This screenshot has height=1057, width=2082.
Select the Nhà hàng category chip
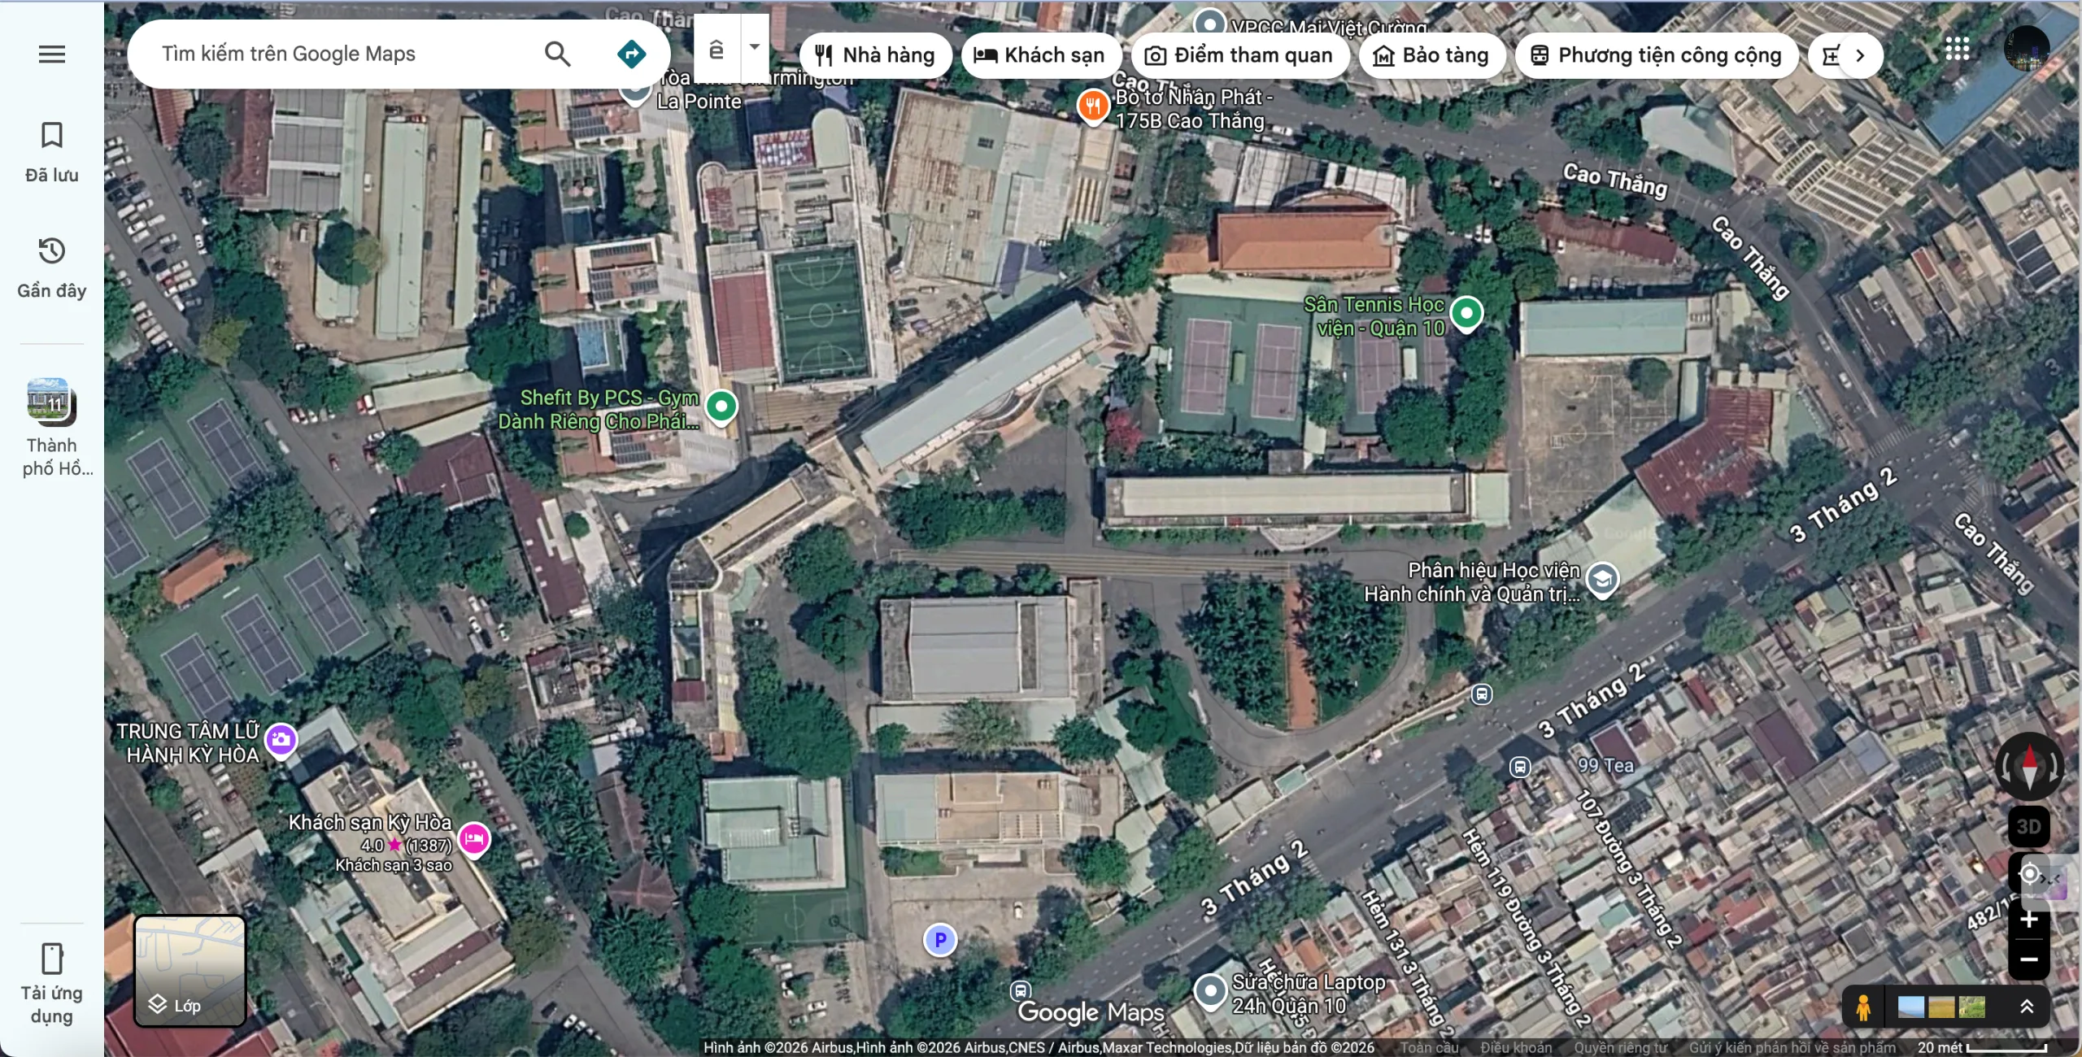pos(875,55)
